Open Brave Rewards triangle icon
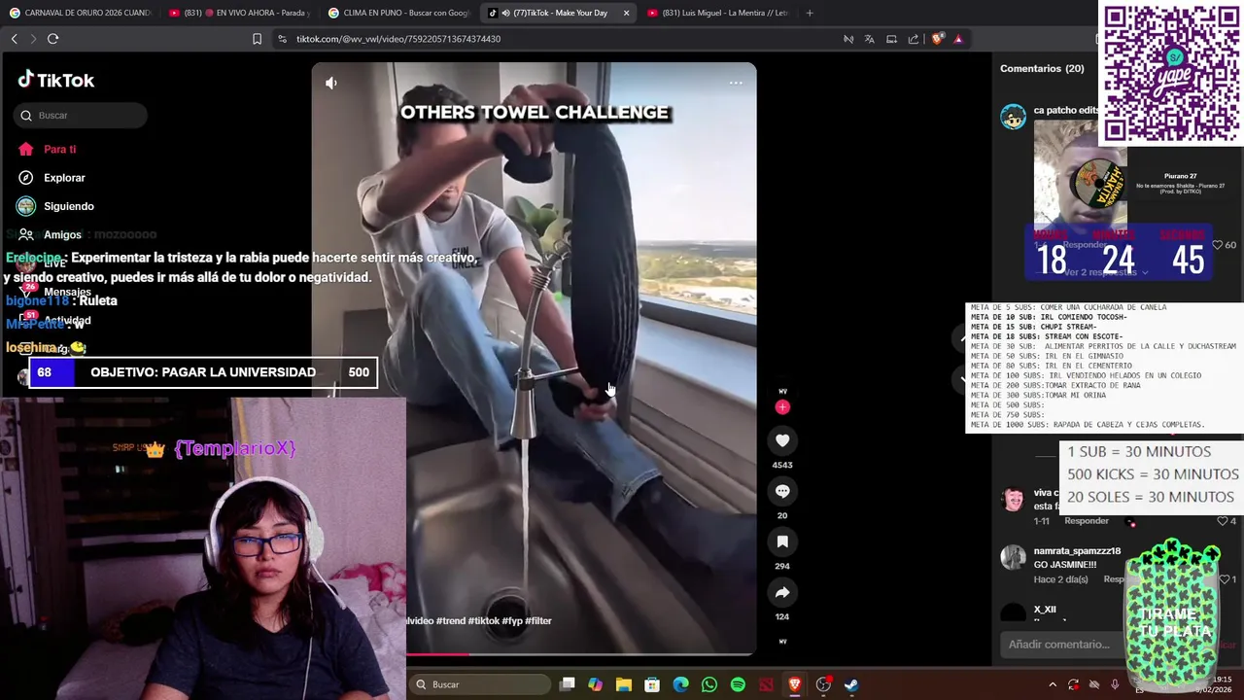 tap(958, 39)
